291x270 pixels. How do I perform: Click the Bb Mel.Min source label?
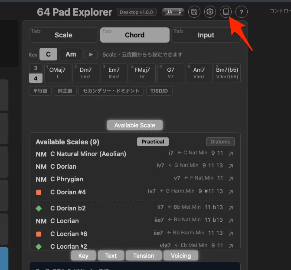[x=187, y=207]
